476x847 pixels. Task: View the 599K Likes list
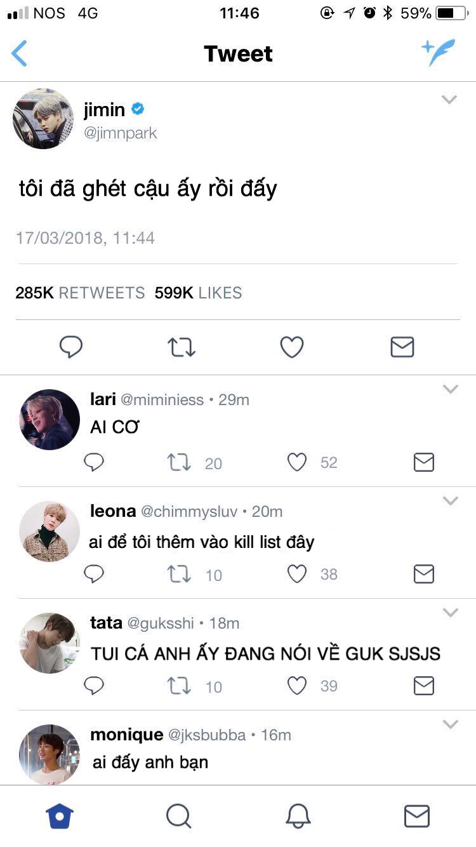click(199, 293)
